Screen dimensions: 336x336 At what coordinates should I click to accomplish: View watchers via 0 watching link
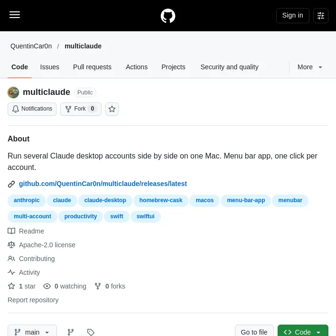point(70,286)
